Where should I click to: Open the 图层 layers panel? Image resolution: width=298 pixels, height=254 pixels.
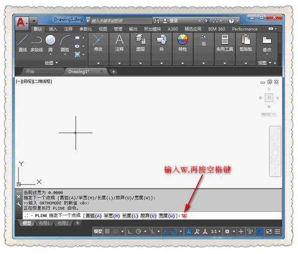141,43
